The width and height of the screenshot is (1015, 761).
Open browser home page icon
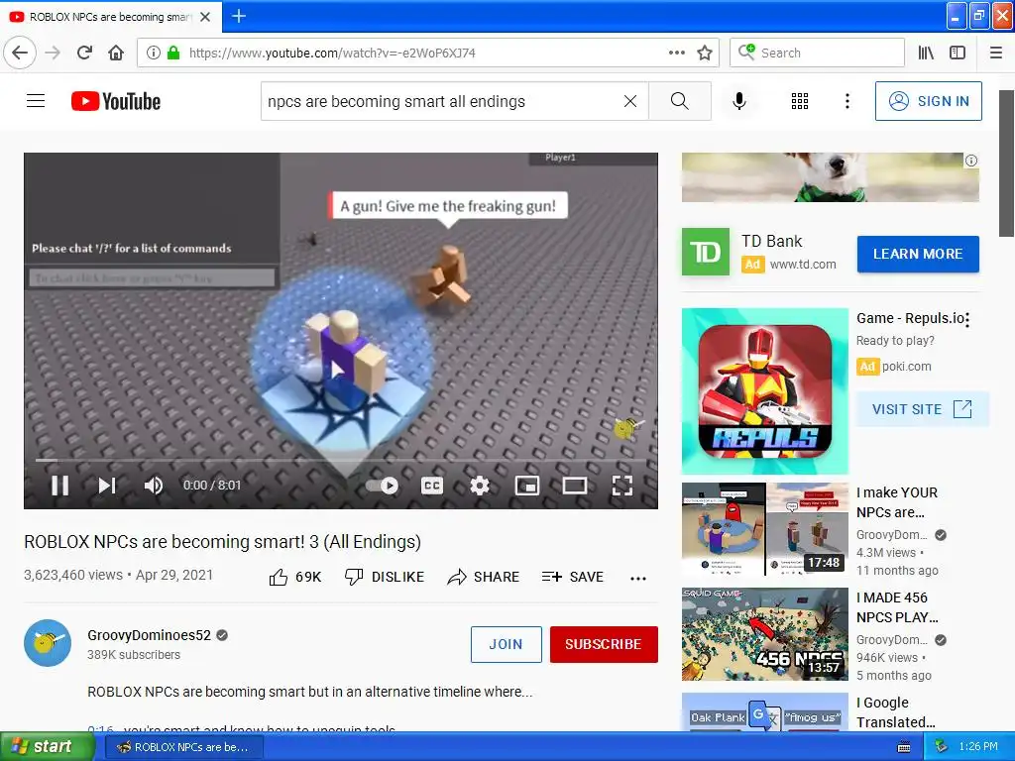click(116, 54)
